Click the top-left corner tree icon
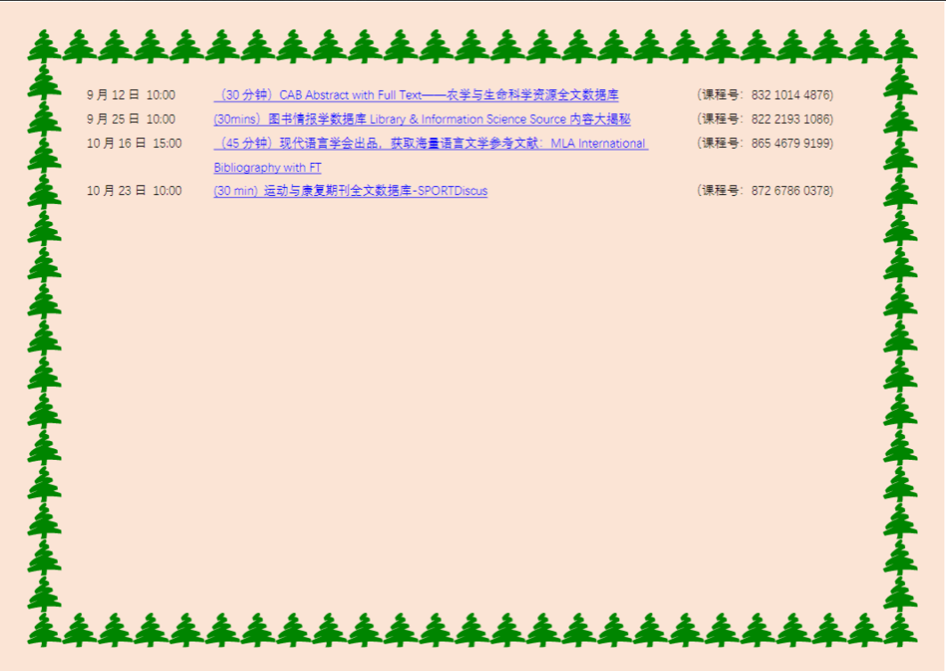This screenshot has height=671, width=946. tap(44, 46)
